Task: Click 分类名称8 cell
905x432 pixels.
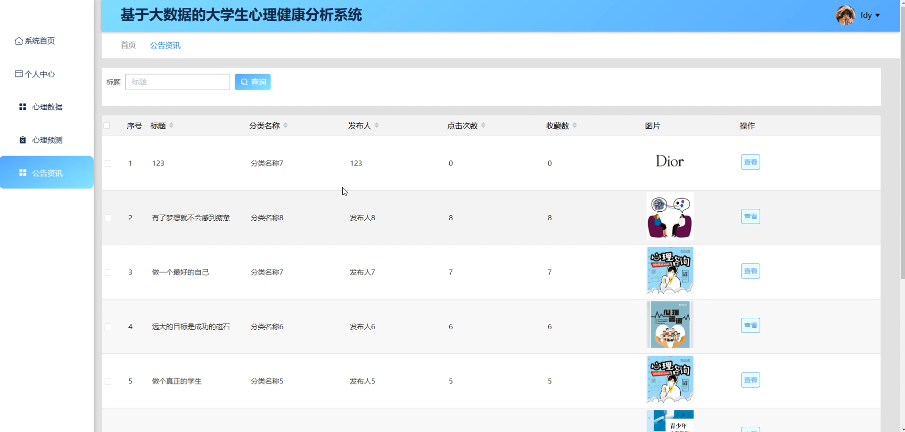Action: (x=267, y=218)
